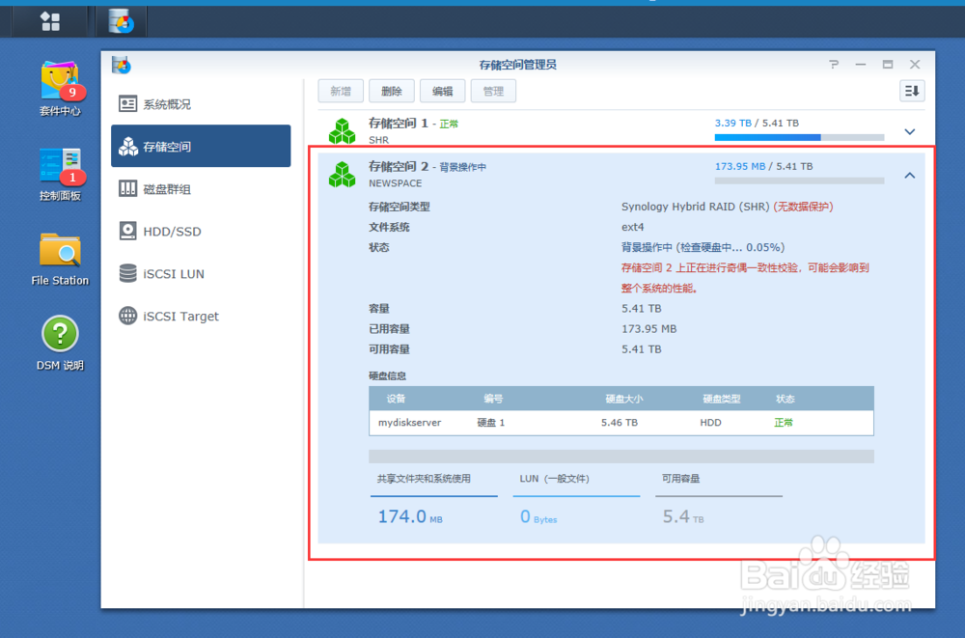
Task: Click HDD type cell in disk table
Action: click(710, 423)
